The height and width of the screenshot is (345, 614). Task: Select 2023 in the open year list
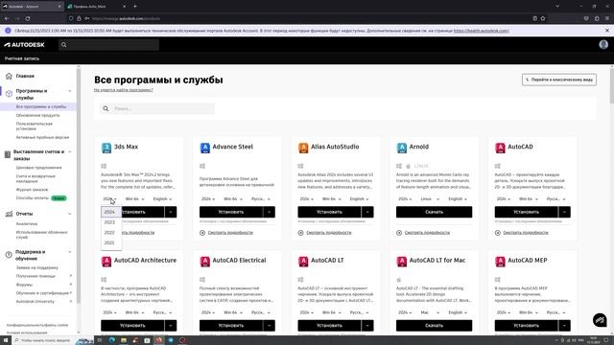point(111,222)
